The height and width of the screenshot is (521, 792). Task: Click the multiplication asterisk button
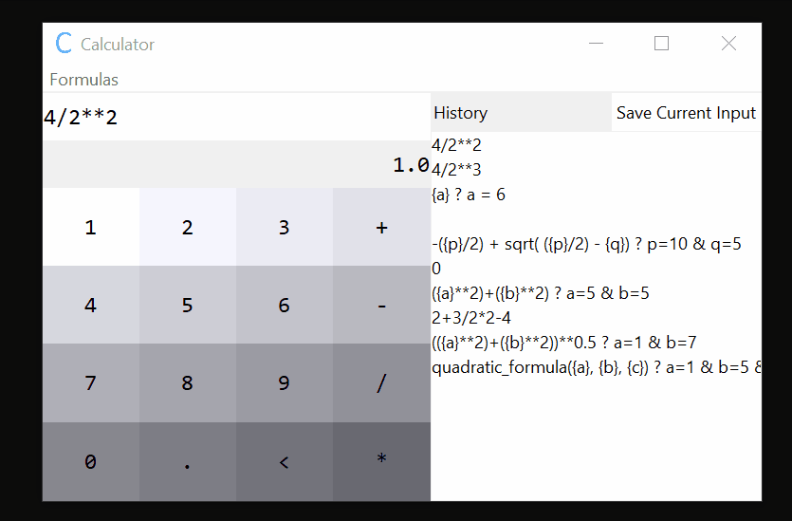382,461
